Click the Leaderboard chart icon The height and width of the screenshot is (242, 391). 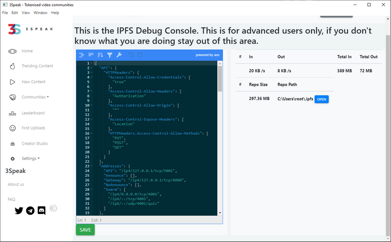(x=12, y=114)
